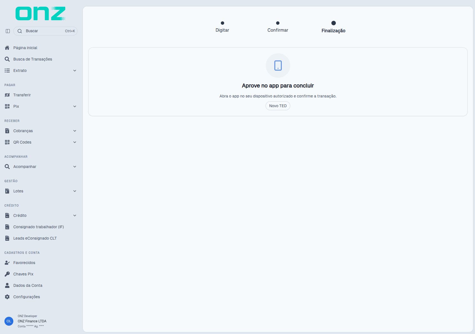This screenshot has width=475, height=334.
Task: Click the Chaves Pix key icon
Action: tap(7, 274)
